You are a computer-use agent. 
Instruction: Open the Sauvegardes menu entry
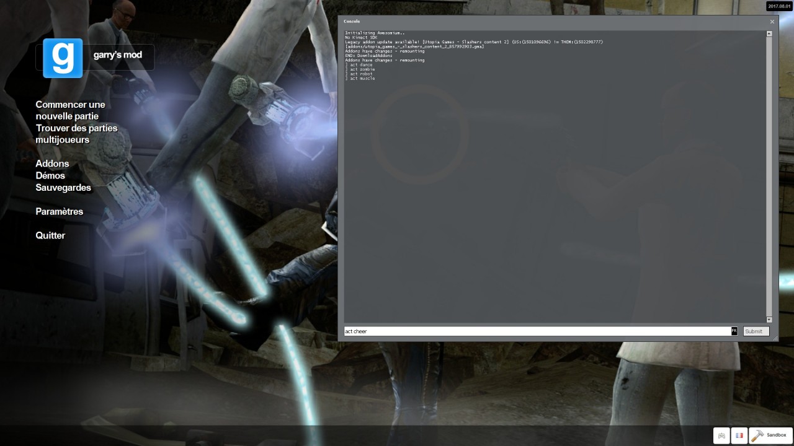pos(63,188)
